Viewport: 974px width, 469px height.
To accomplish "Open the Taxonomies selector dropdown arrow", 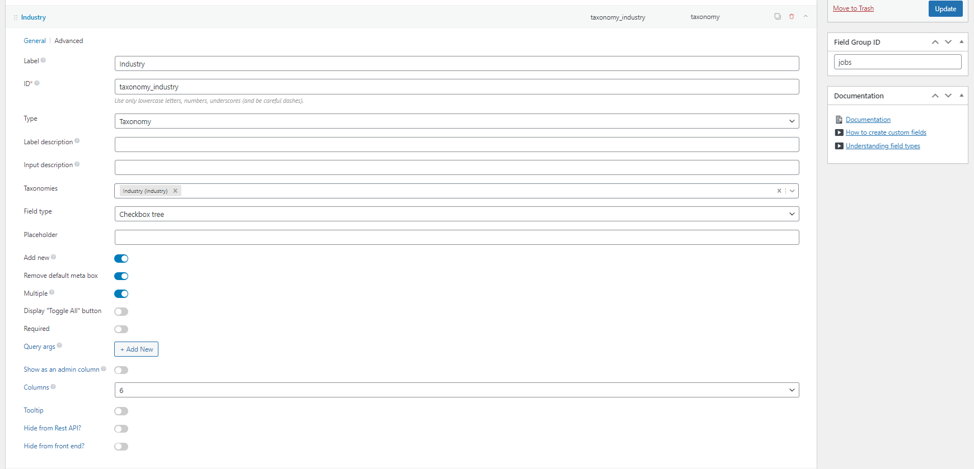I will click(x=792, y=191).
